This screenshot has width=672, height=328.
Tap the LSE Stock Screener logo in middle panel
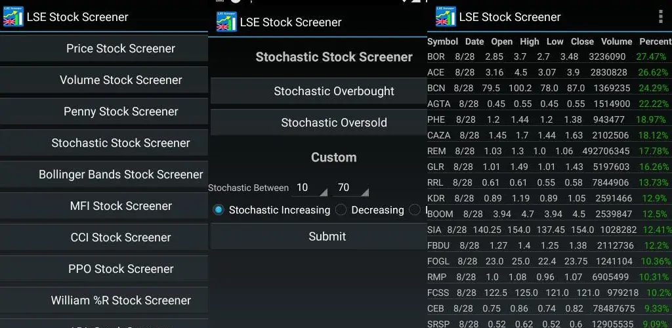(x=226, y=22)
